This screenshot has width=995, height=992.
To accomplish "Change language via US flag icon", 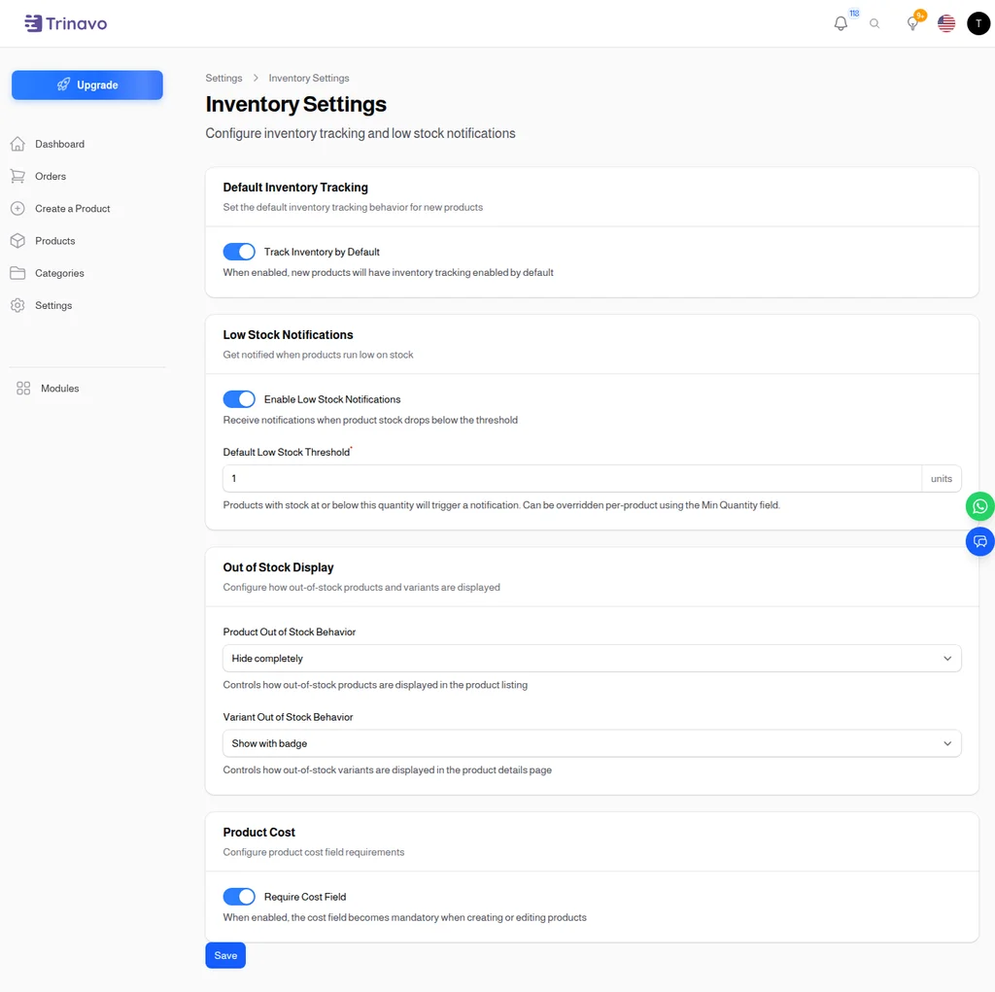I will pos(945,23).
